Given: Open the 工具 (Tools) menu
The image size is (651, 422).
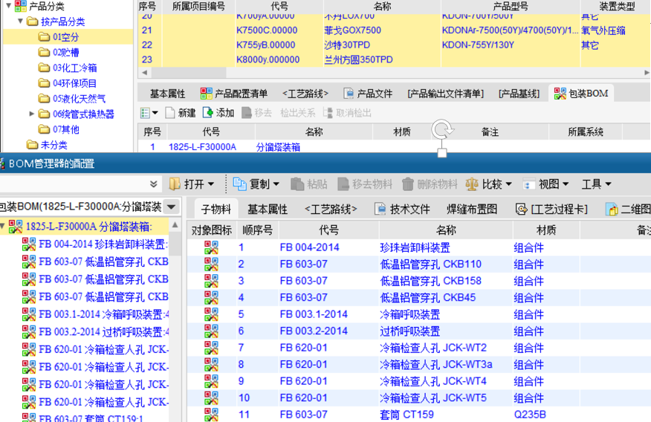Looking at the screenshot, I should (596, 184).
